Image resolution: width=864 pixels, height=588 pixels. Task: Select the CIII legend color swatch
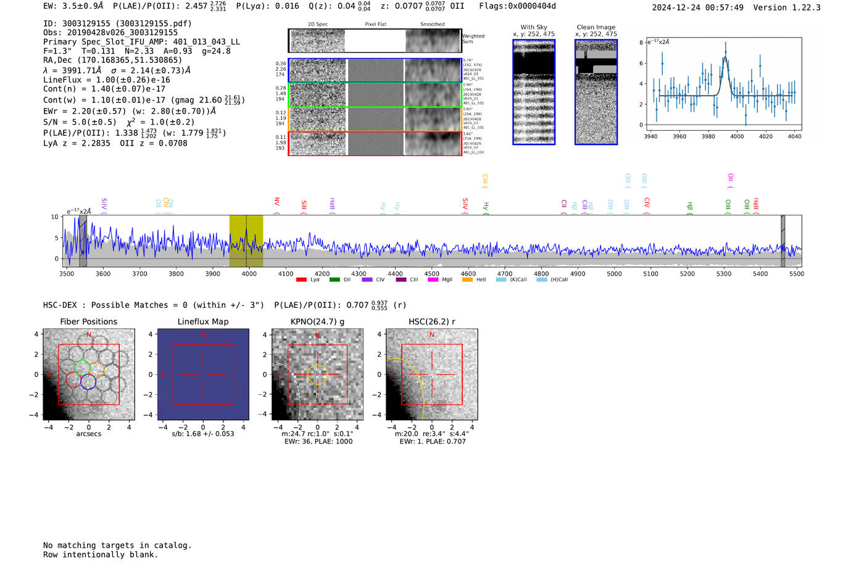[401, 280]
